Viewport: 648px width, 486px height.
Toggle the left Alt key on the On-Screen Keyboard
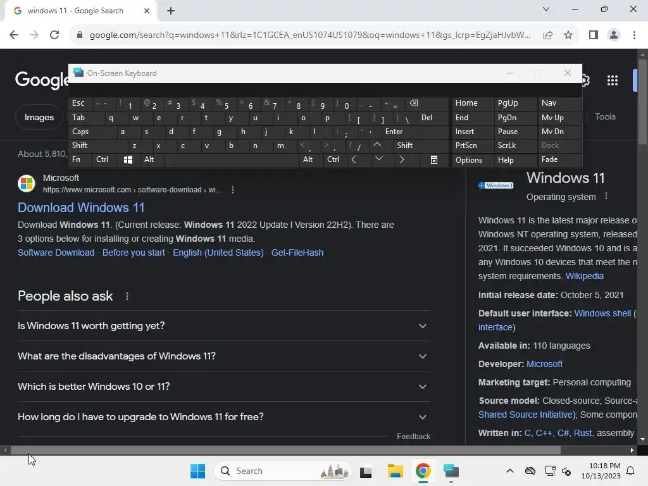(152, 159)
